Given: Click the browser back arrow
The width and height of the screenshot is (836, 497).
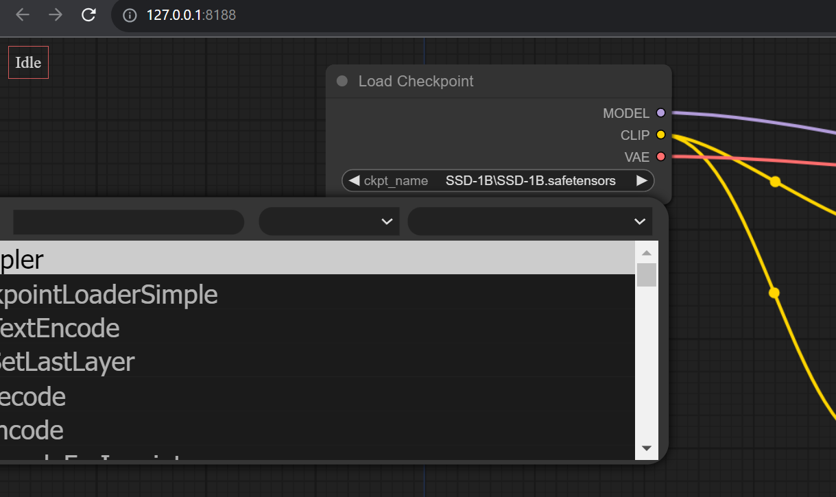Looking at the screenshot, I should 22,15.
